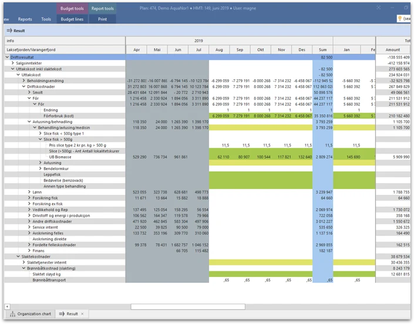The image size is (414, 324).
Task: Click the lightbulb search icon
Action: click(400, 18)
